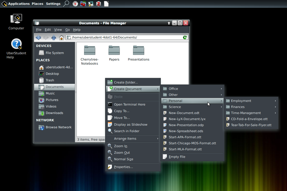
Task: Click the Back arrow in file manager toolbar
Action: 38,37
